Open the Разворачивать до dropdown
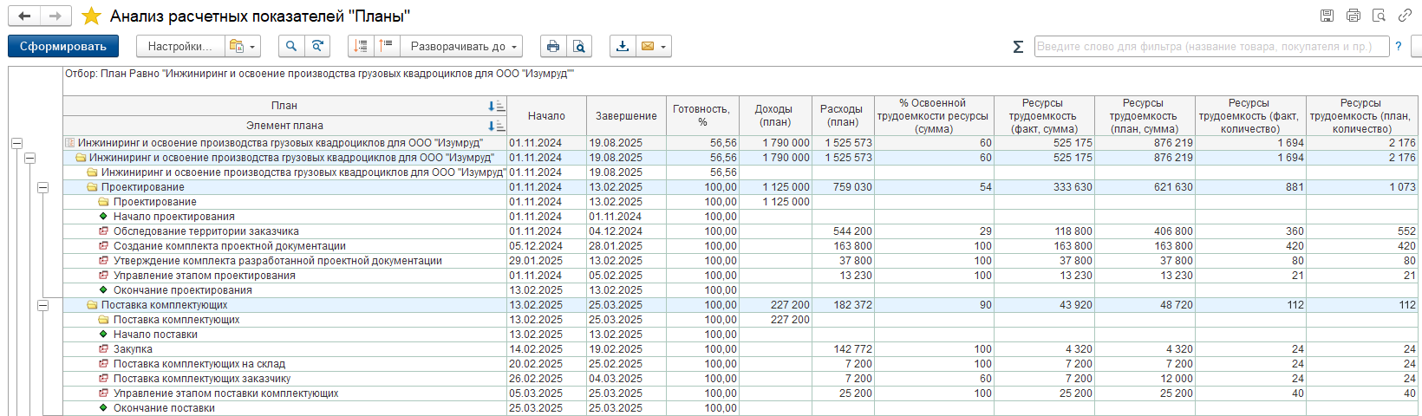The height and width of the screenshot is (416, 1422). click(x=463, y=46)
